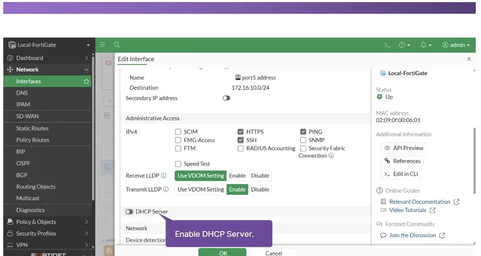Check the SCIM checkbox

pyautogui.click(x=178, y=132)
